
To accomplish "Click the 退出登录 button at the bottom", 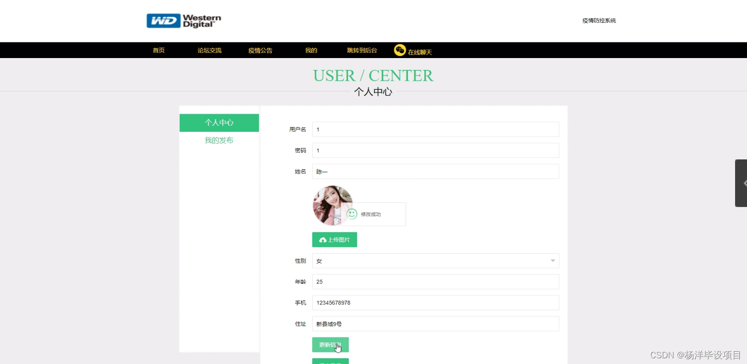I will (x=330, y=362).
